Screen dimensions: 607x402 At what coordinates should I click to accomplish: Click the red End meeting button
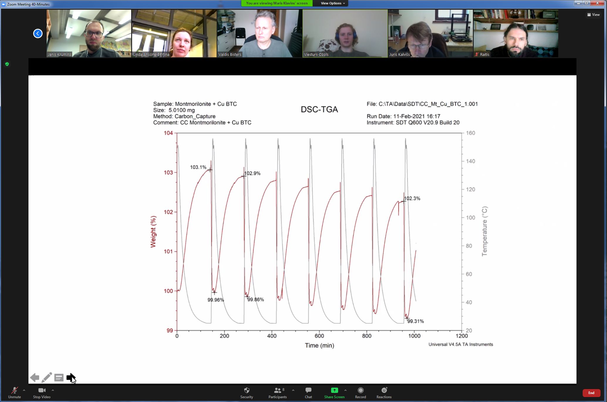tap(591, 393)
